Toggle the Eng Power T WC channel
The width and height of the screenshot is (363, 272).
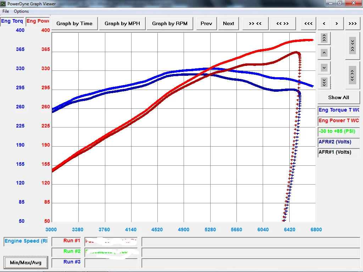[339, 121]
